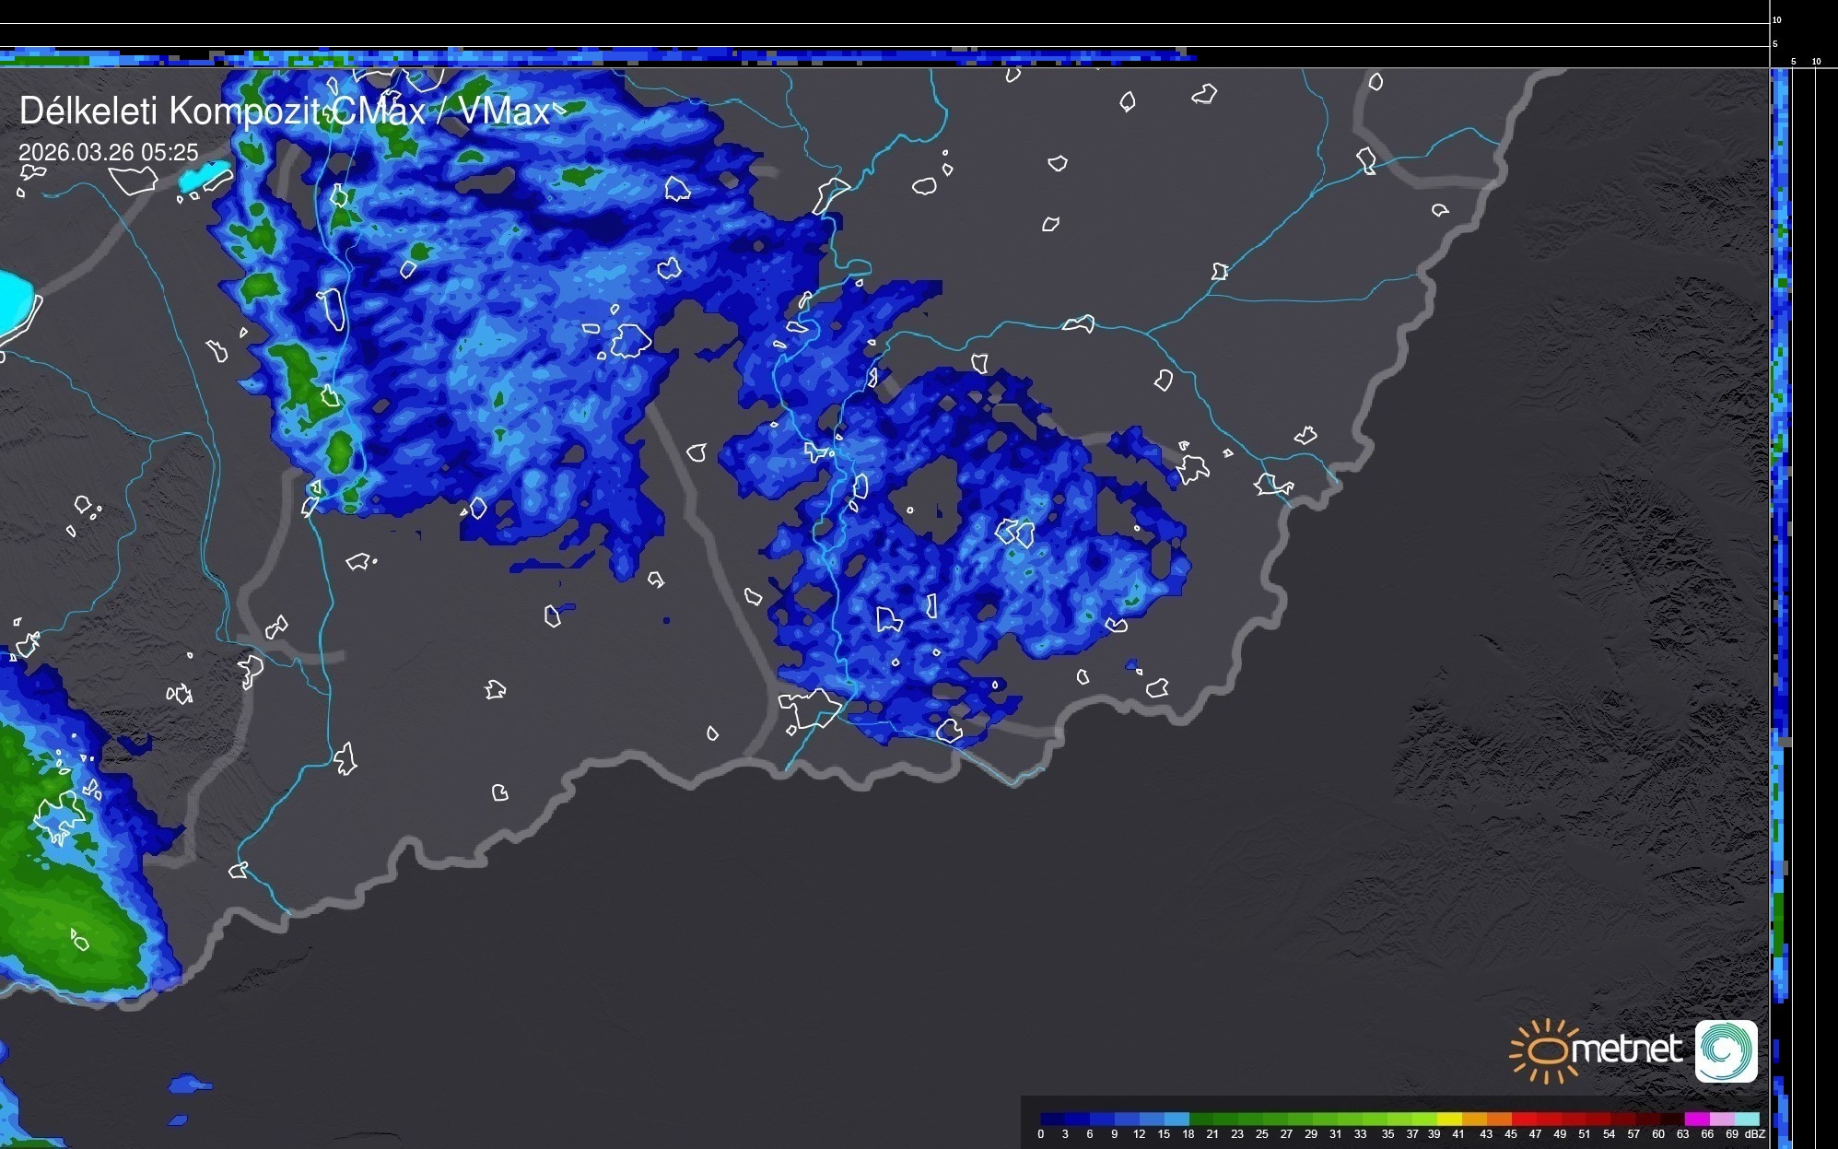Screen dimensions: 1838x1149
Task: Click the dBZ unit label in legend
Action: tap(1755, 1134)
